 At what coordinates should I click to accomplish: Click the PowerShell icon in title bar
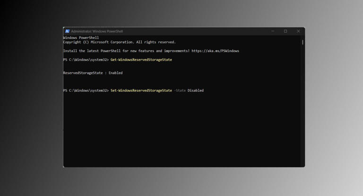click(x=68, y=31)
